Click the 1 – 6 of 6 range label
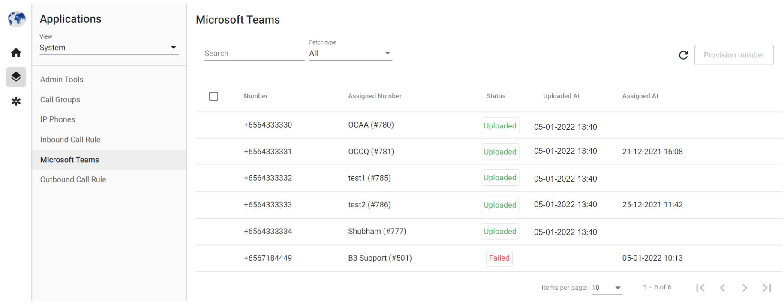Image resolution: width=784 pixels, height=304 pixels. click(x=657, y=287)
